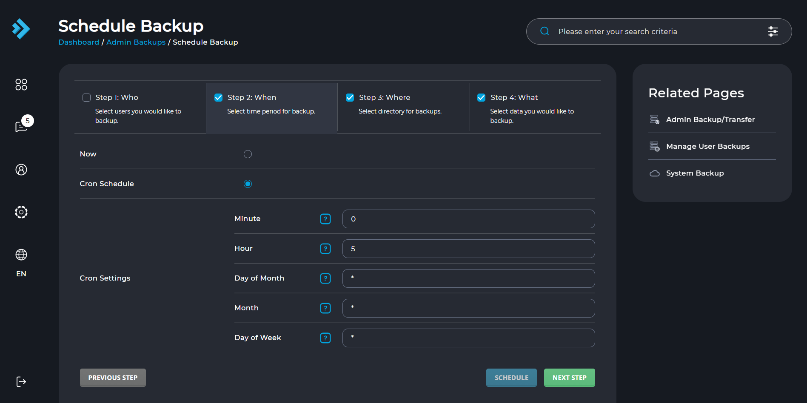This screenshot has height=403, width=807.
Task: Switch to Step 1: Who tab label
Action: [117, 97]
